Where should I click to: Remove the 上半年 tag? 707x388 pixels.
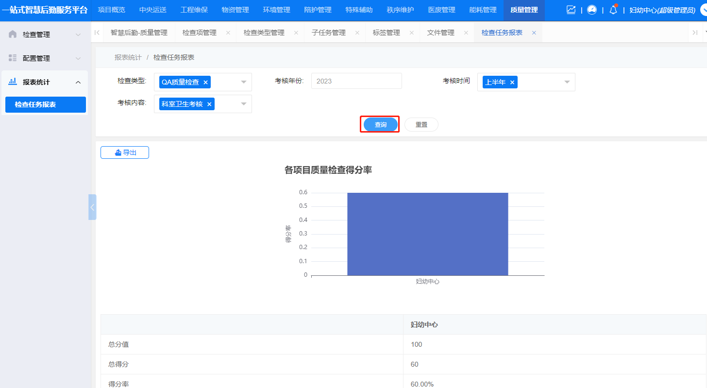click(512, 83)
